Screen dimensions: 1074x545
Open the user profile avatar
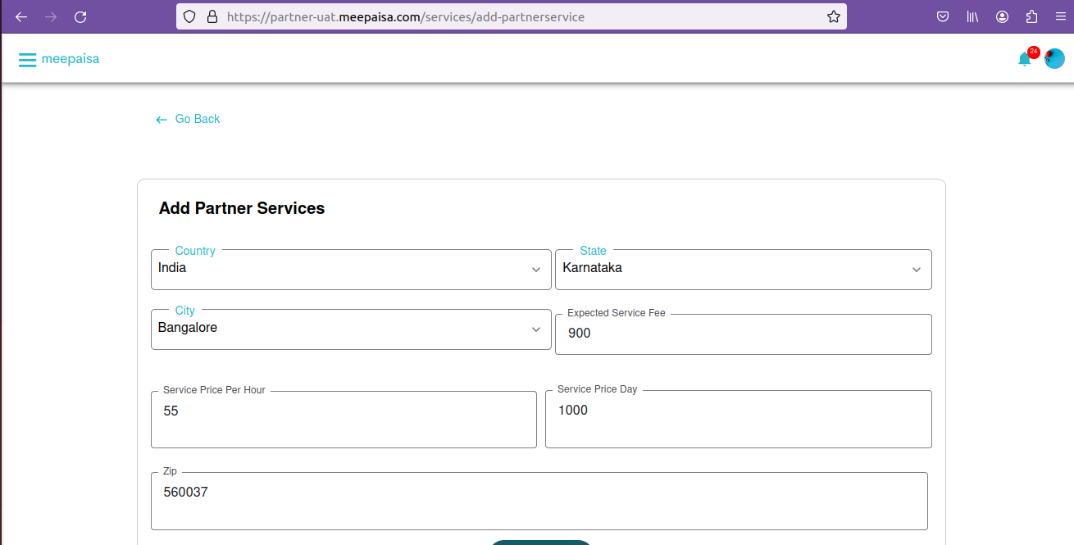click(1054, 59)
